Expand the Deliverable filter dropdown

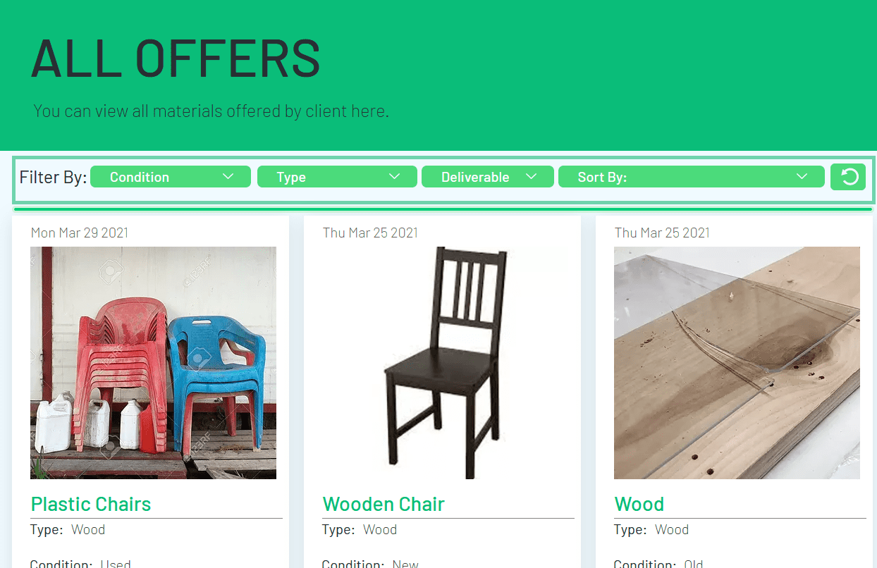(489, 177)
